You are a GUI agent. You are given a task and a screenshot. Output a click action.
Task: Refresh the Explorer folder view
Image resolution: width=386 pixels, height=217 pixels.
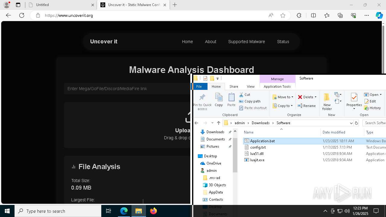coord(356,123)
